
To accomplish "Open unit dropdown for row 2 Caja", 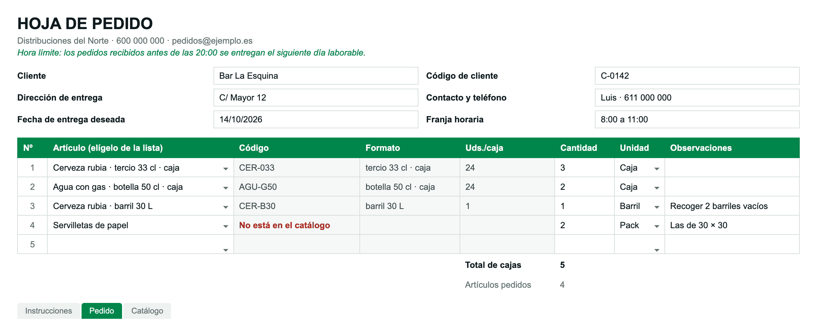I will coord(657,188).
